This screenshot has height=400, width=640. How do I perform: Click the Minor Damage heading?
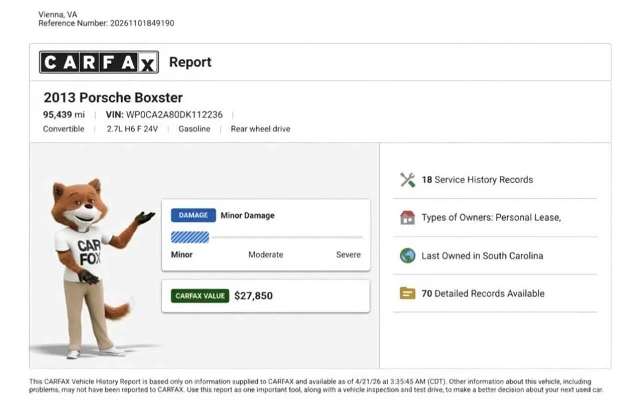247,215
